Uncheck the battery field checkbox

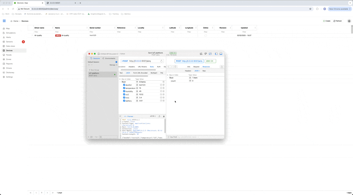click(124, 101)
